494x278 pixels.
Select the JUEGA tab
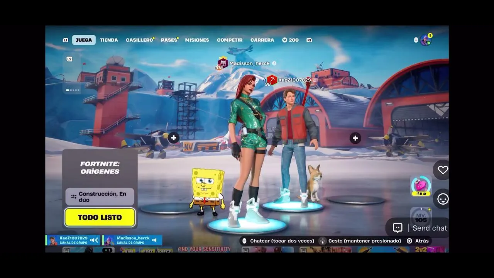pyautogui.click(x=84, y=40)
